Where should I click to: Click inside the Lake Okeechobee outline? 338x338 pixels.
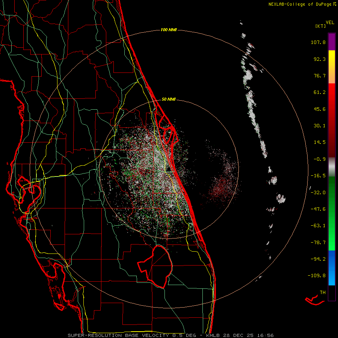[158, 267]
